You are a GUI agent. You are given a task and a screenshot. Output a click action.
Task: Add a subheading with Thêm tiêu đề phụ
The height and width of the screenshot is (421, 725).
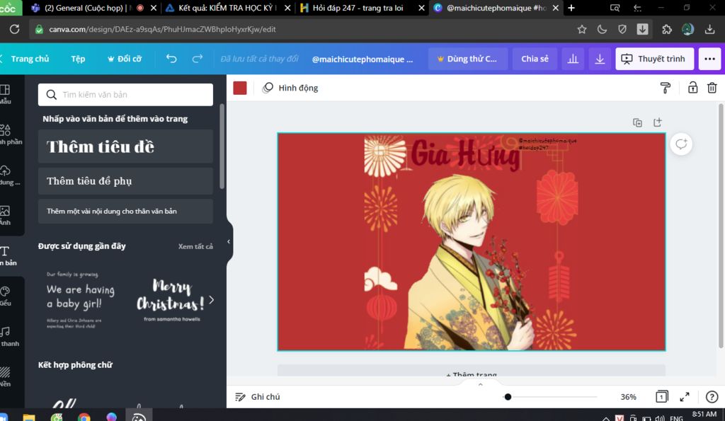click(125, 180)
